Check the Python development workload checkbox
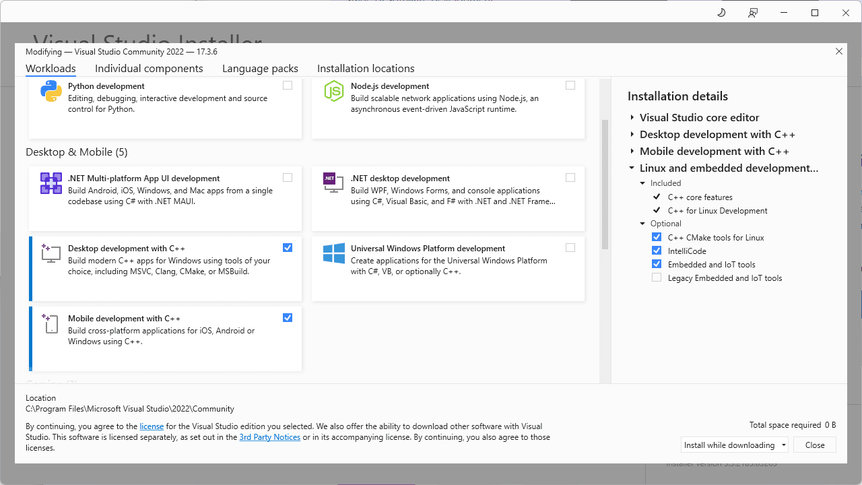 [x=288, y=86]
